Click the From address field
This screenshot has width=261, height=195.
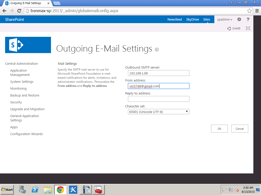[159, 86]
